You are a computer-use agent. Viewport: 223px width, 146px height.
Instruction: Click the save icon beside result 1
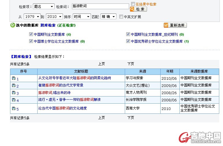(x=14, y=78)
